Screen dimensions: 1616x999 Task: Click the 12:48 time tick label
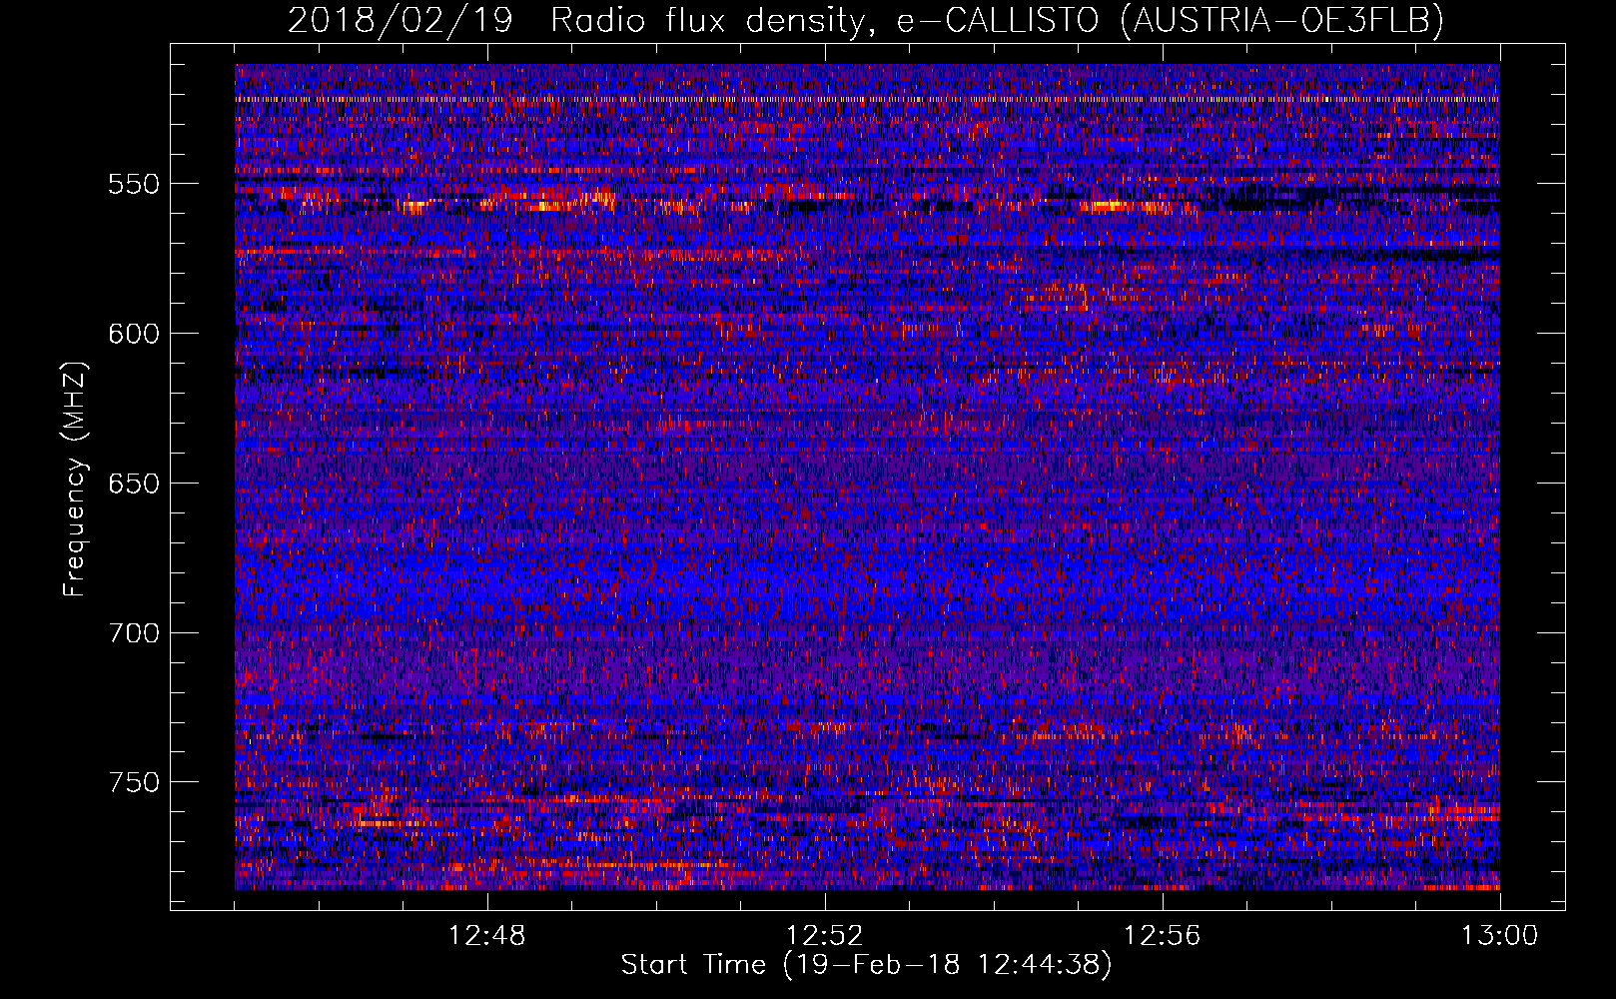[x=487, y=936]
